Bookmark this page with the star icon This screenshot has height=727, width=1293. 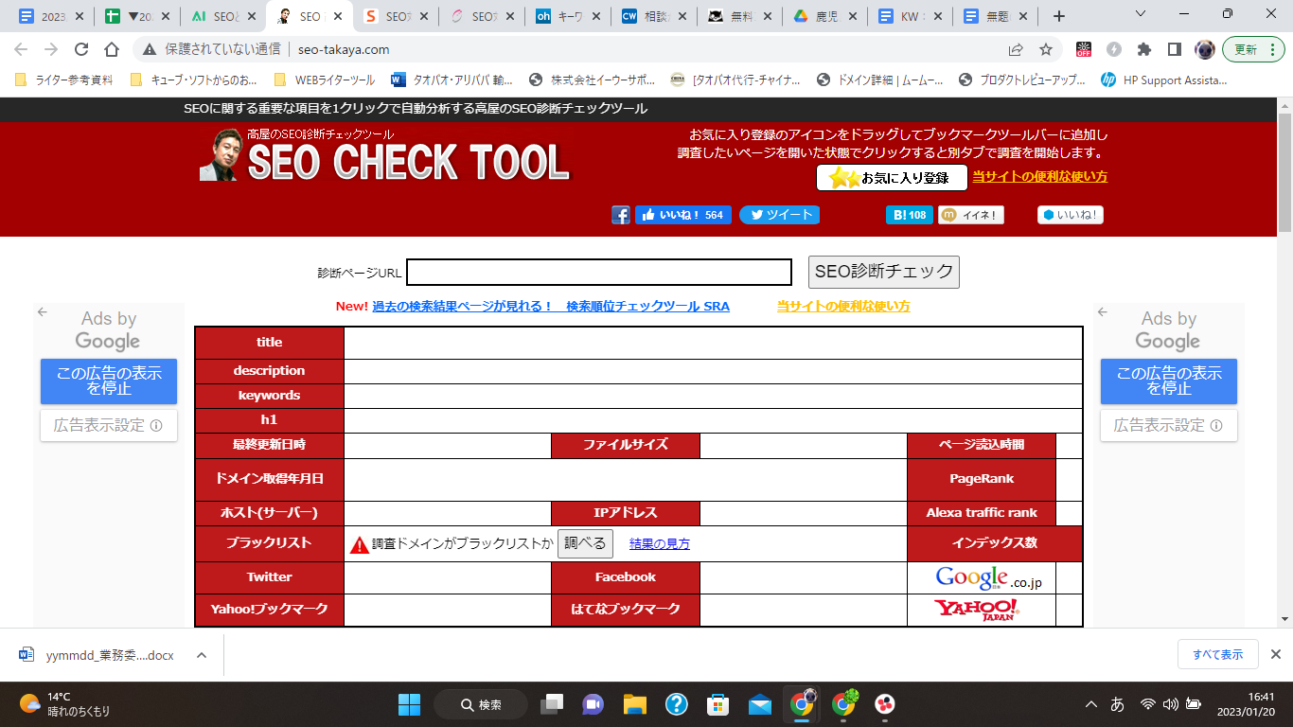click(1045, 49)
